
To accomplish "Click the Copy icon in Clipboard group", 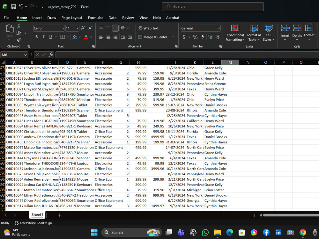I will pyautogui.click(x=19, y=33).
